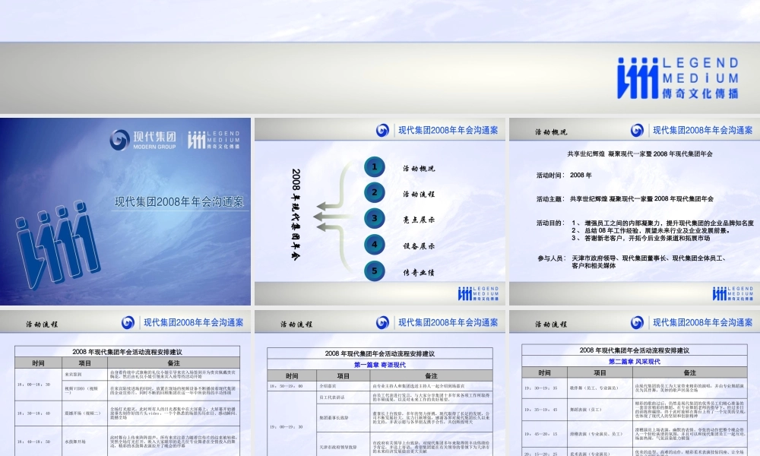Select 活动流程 label in the agenda list

[419, 194]
